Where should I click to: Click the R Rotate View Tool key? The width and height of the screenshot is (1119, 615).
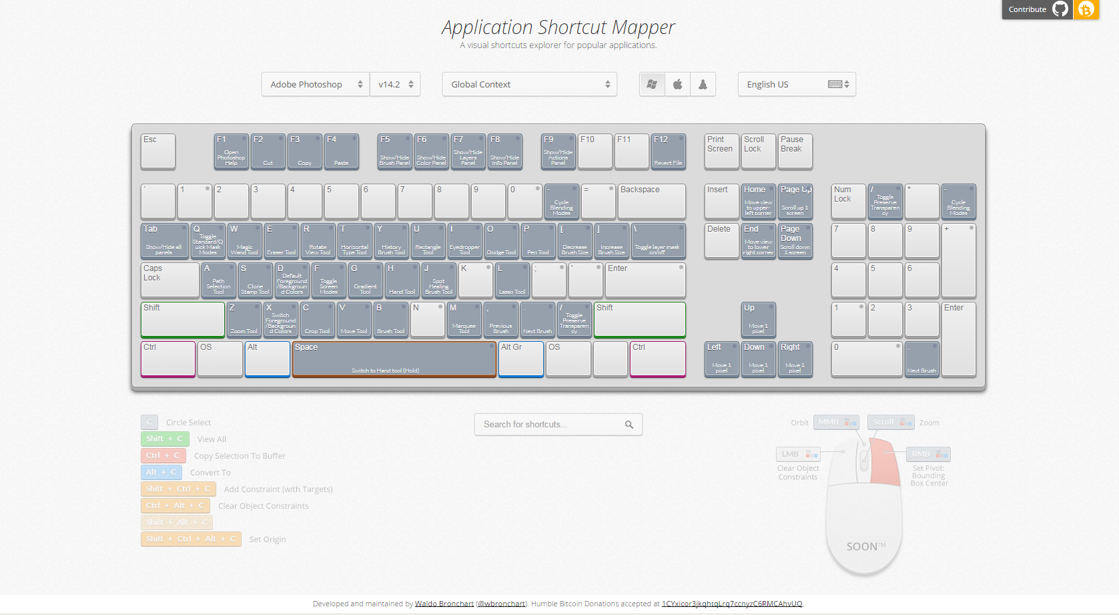tap(318, 241)
